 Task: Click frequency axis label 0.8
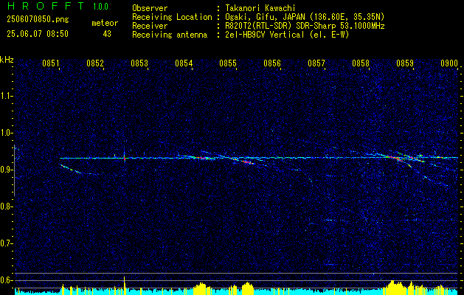6,206
